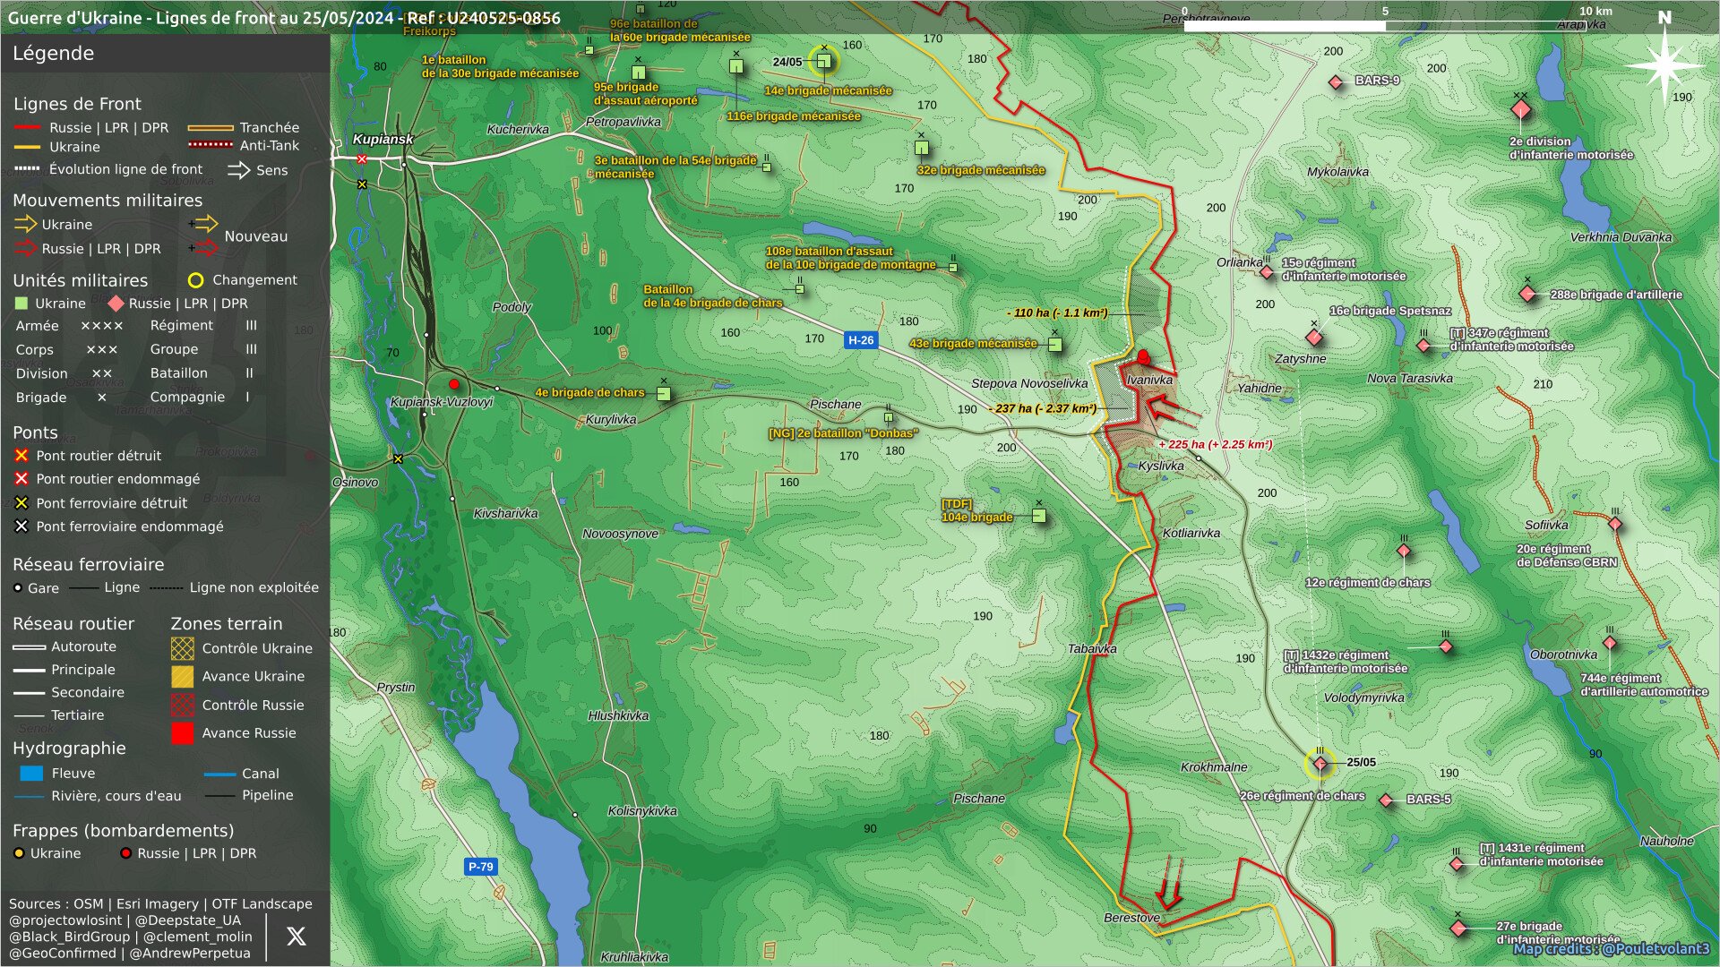Click the 15e régiment d'infanterie motorisée diamond
This screenshot has height=967, width=1720.
coord(1267,272)
